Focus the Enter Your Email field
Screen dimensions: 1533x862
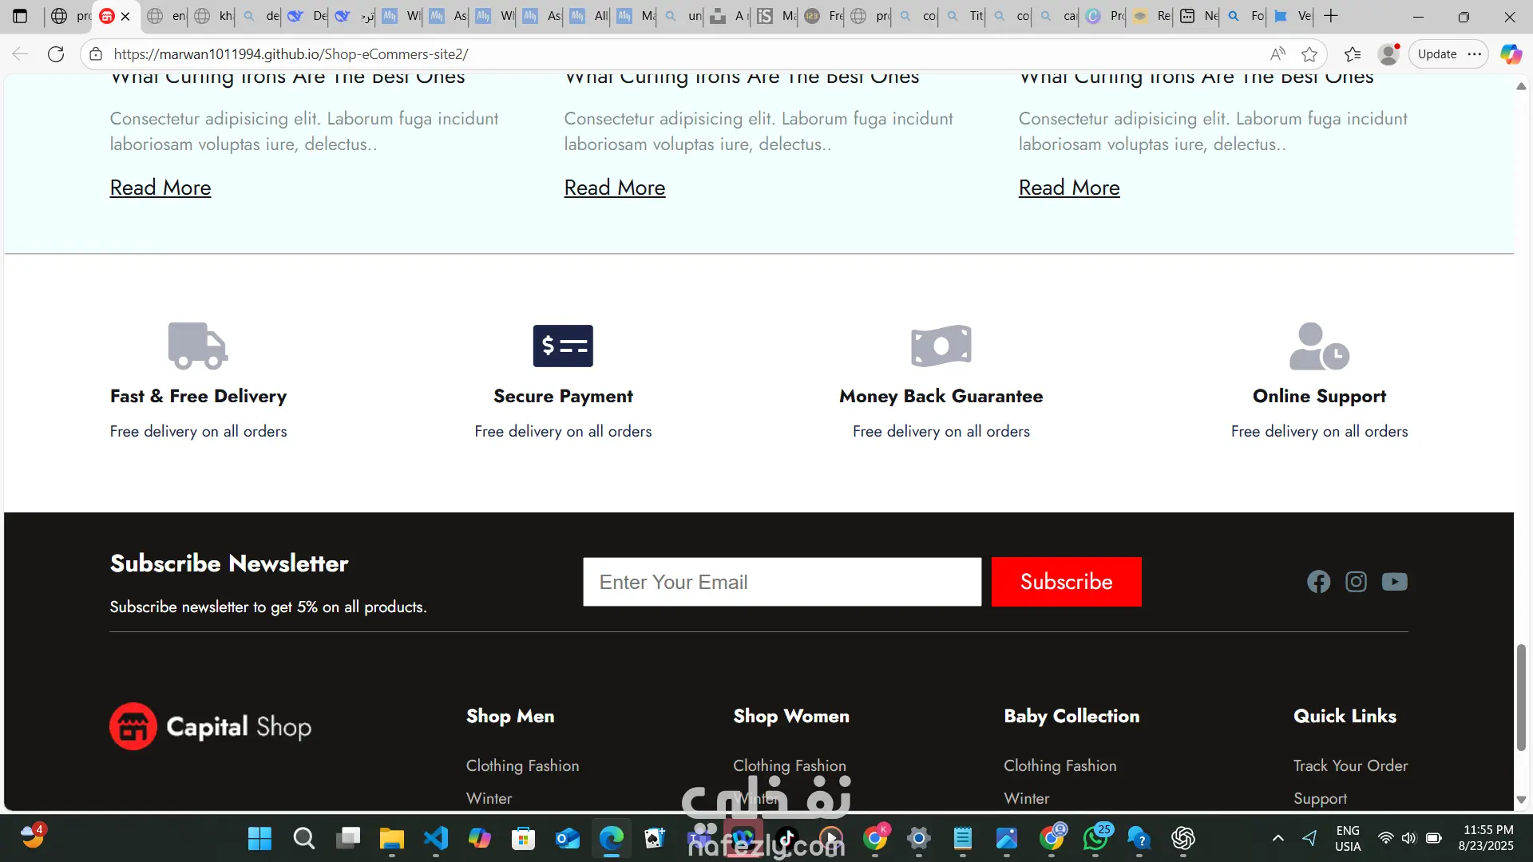point(782,582)
